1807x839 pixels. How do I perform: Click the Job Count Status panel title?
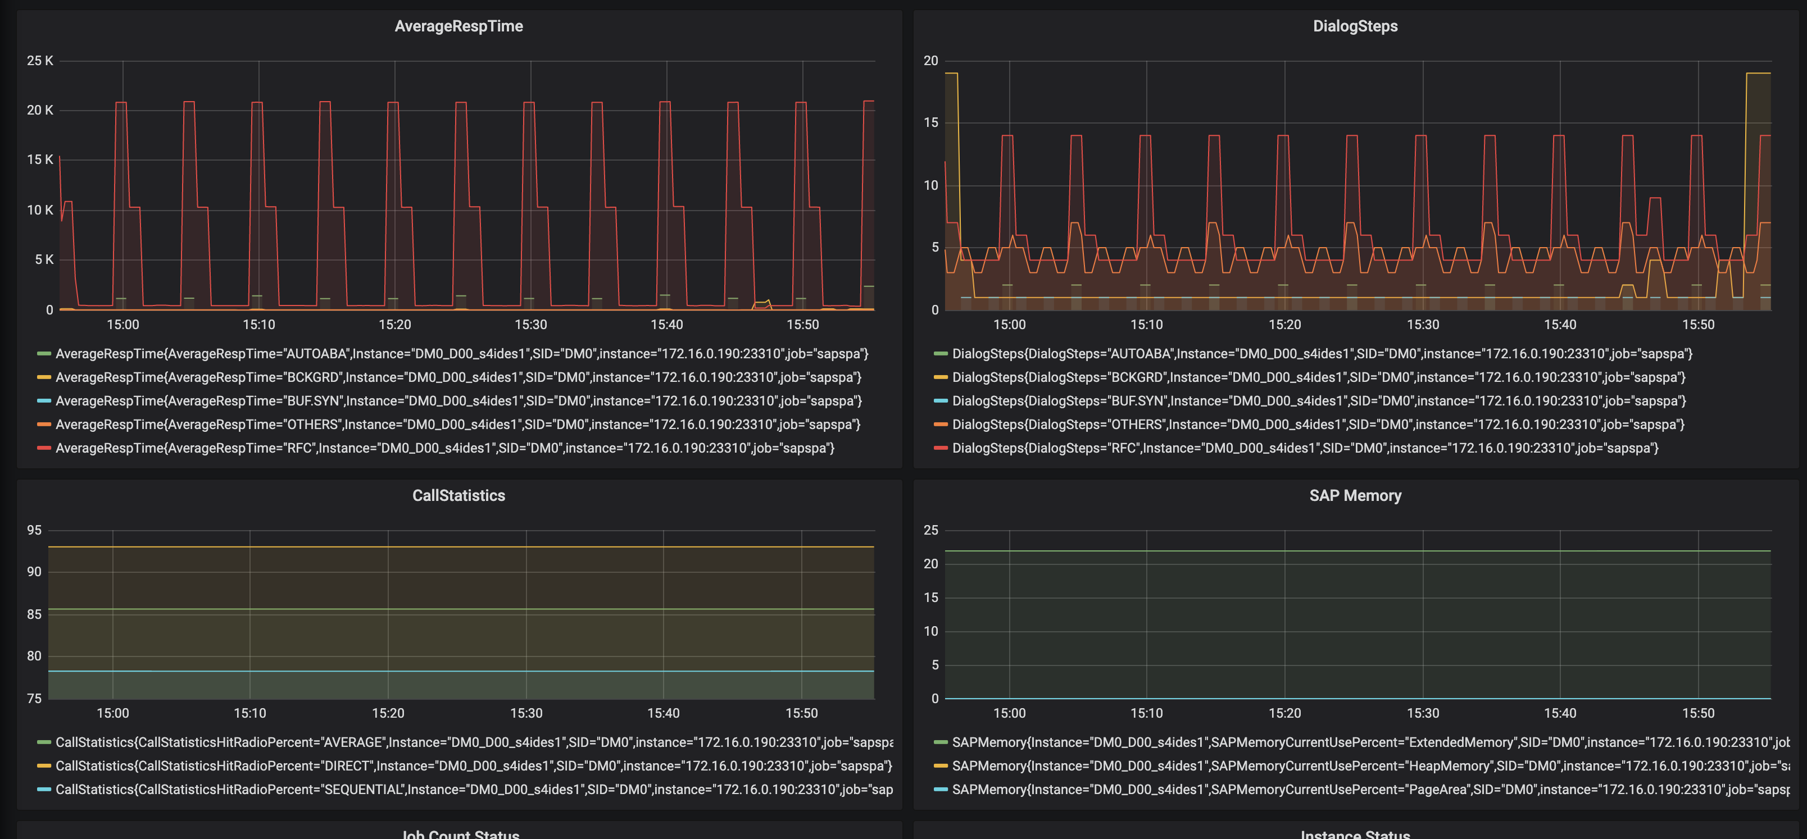(x=460, y=834)
